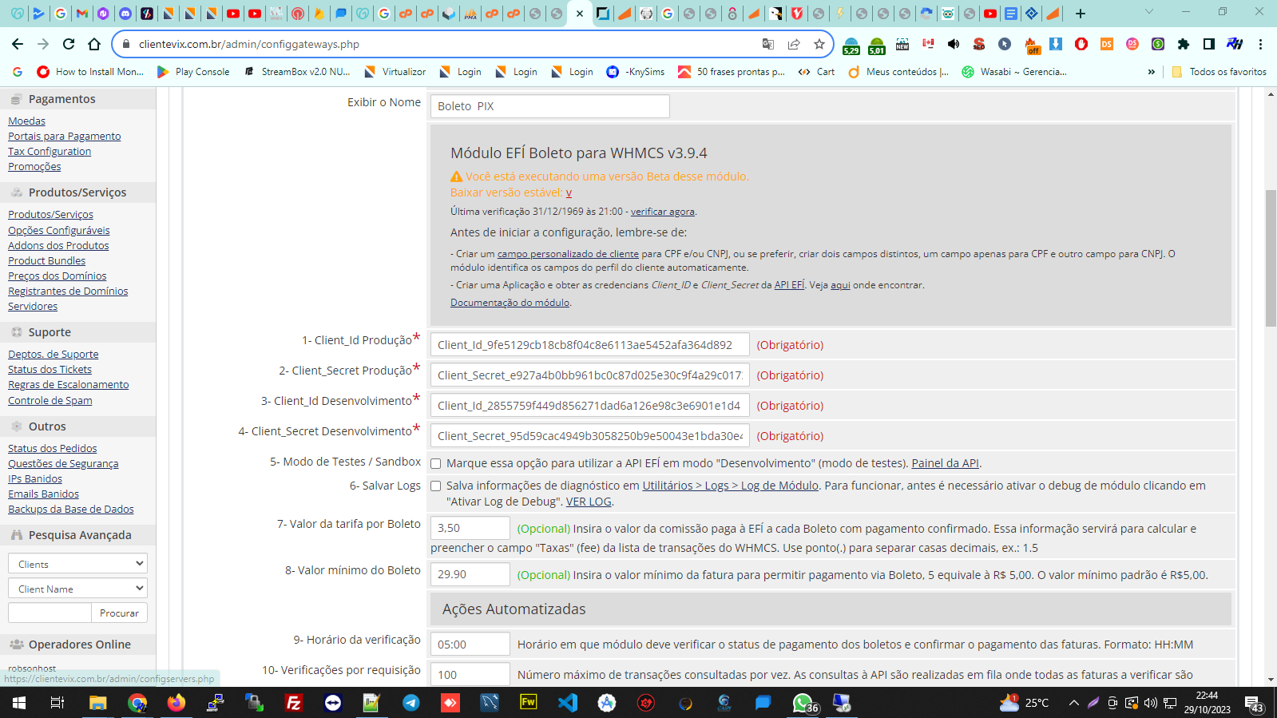Open the Clients search type dropdown
This screenshot has height=718, width=1277.
point(77,564)
